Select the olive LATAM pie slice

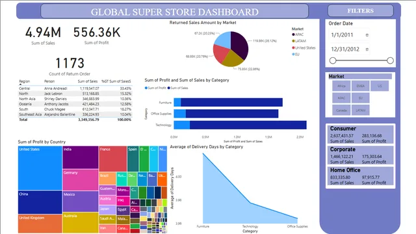click(x=233, y=59)
